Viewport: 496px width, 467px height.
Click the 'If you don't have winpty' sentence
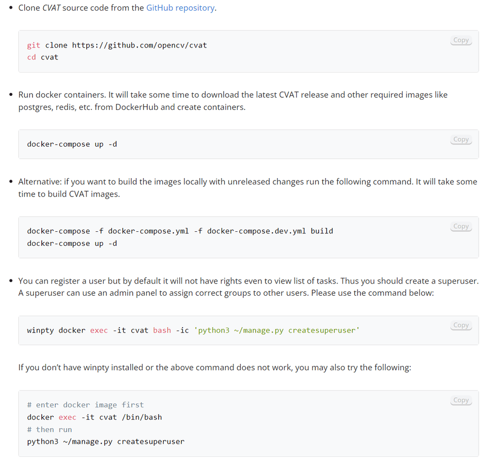[215, 367]
